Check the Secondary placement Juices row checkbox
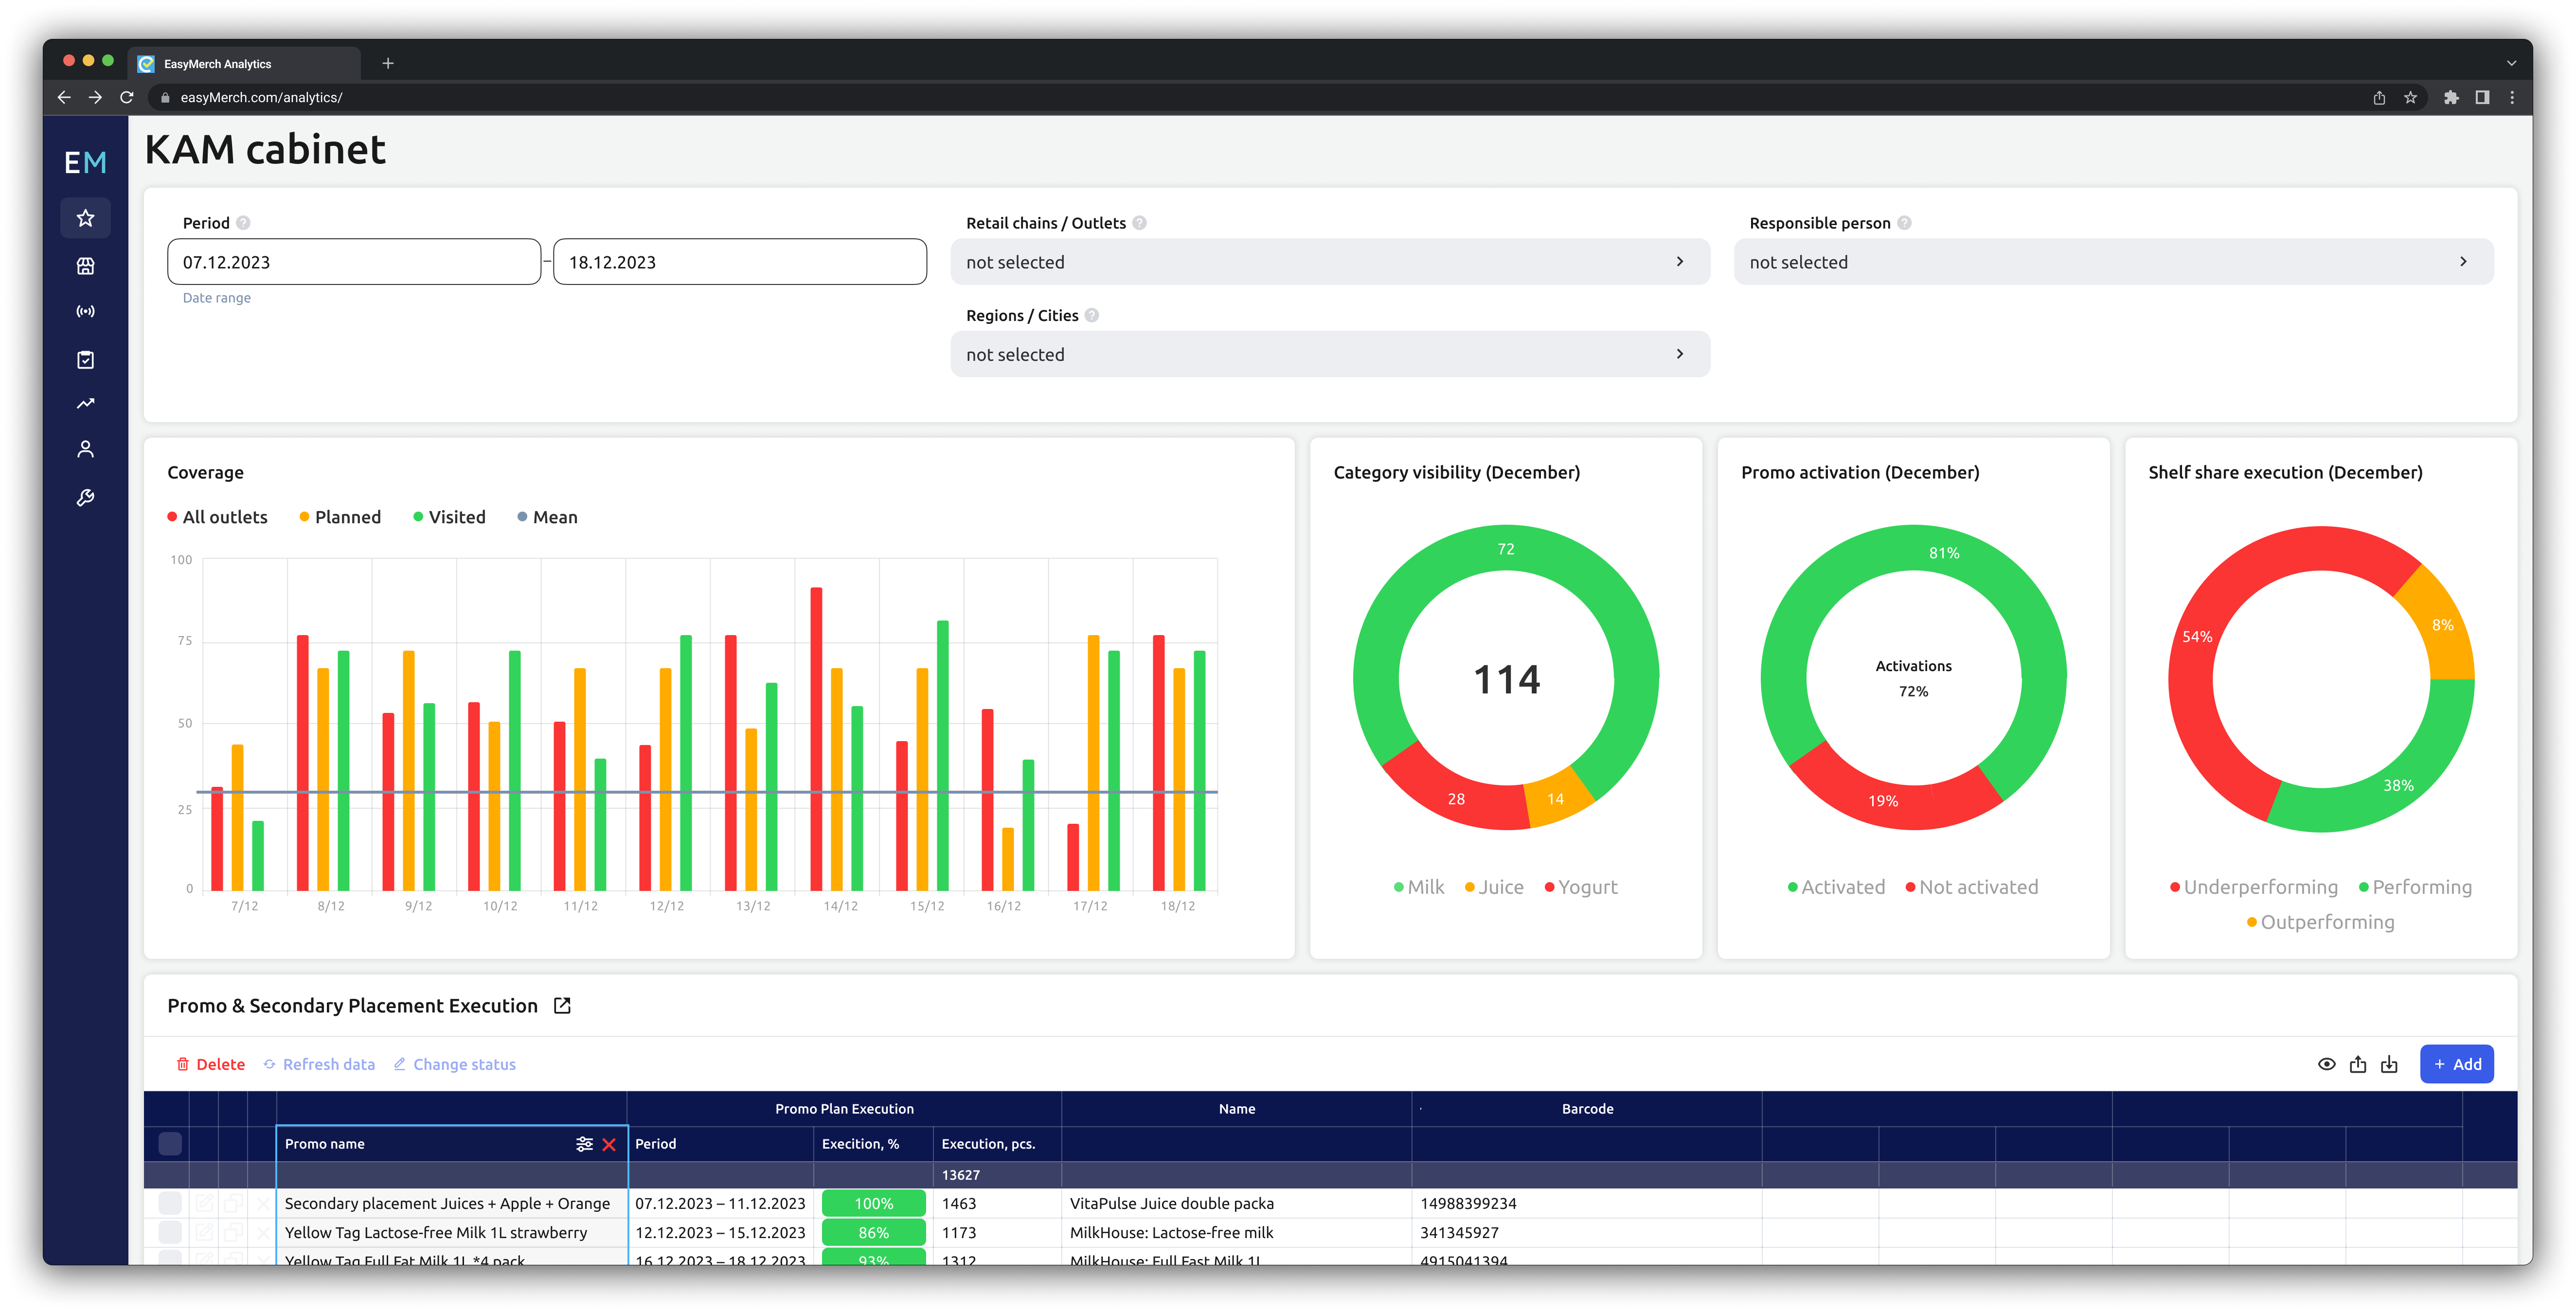Viewport: 2576px width, 1312px height. [170, 1203]
